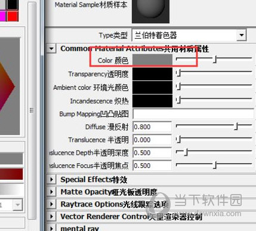Click the Material Sample label text

click(91, 5)
